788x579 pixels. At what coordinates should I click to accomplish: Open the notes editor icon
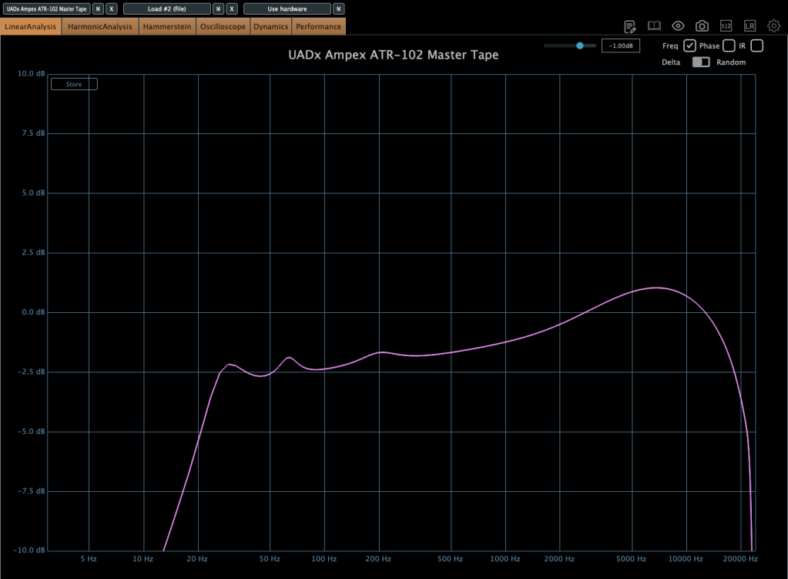(630, 26)
